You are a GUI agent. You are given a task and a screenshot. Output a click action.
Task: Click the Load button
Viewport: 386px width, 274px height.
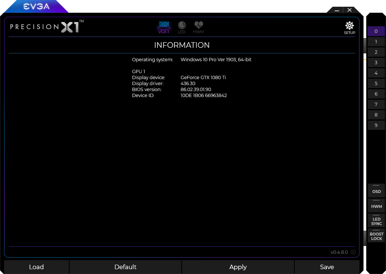click(x=36, y=267)
